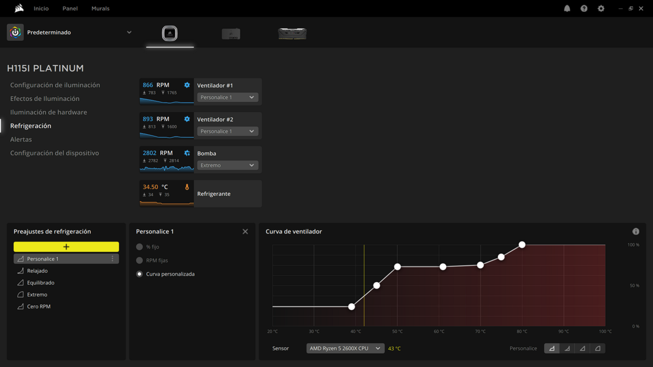This screenshot has width=653, height=367.
Task: Apply the third Personalice curve shape icon
Action: [x=583, y=349]
